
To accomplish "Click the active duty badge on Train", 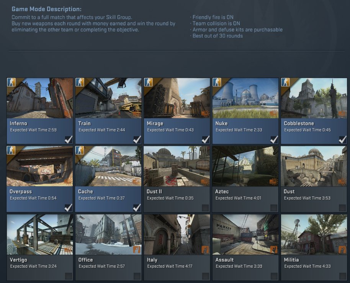I will coord(80,82).
